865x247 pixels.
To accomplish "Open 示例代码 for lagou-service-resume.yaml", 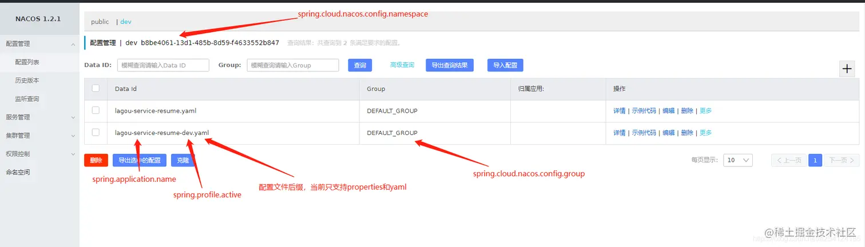I will click(644, 111).
